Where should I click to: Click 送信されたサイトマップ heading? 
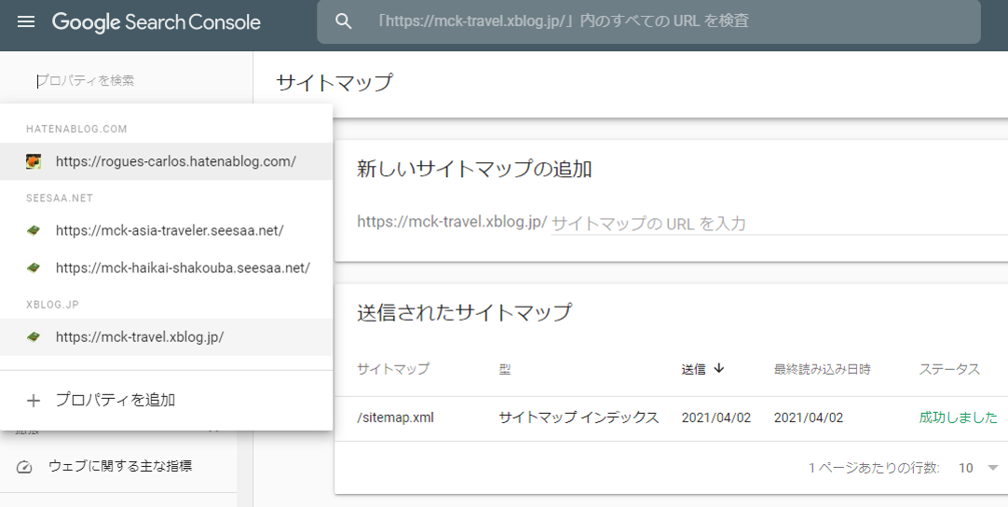click(x=464, y=312)
